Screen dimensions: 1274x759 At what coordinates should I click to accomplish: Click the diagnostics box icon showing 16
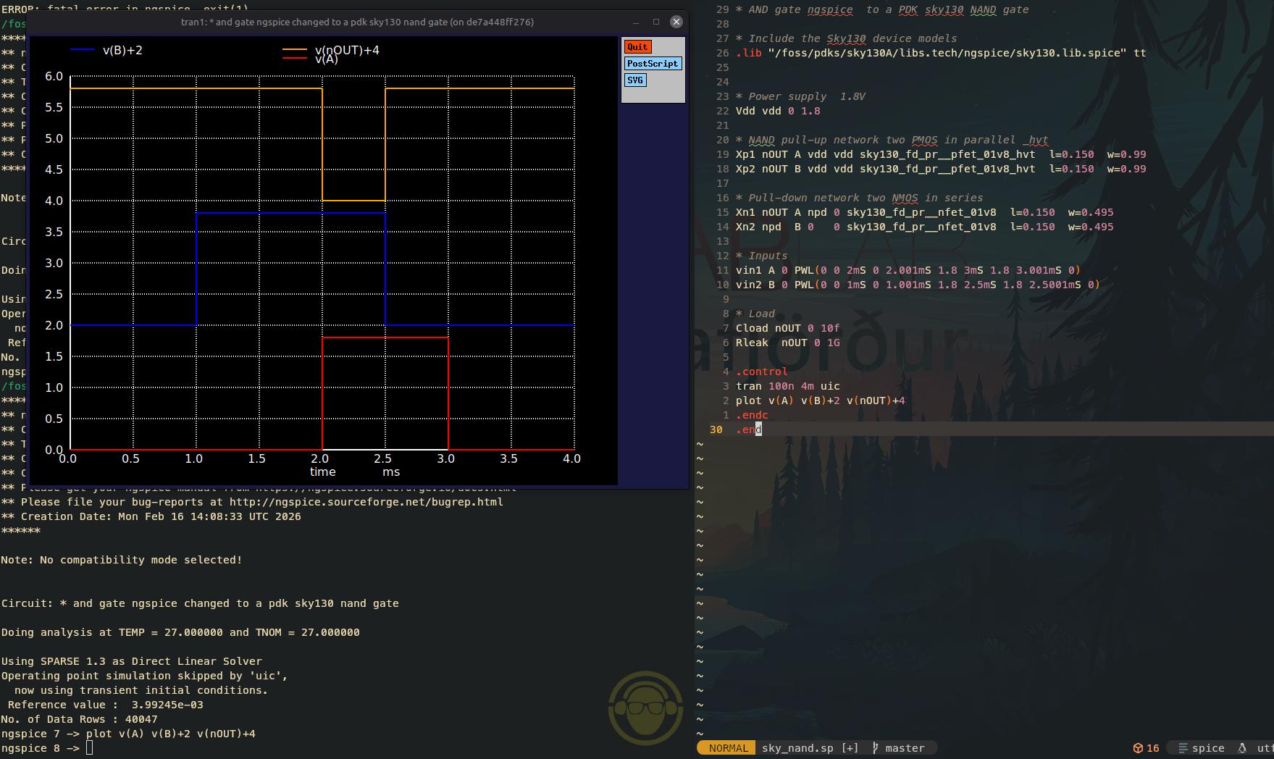point(1146,748)
